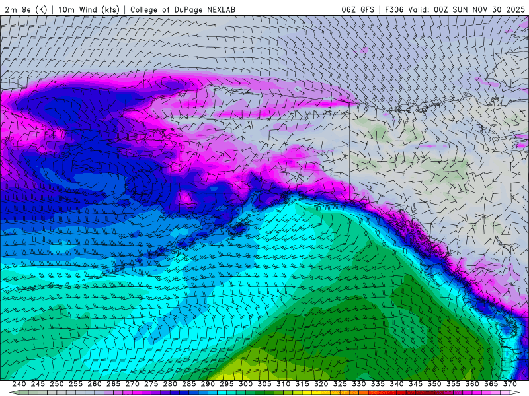Select the 'College of DuPage NEXLAB' text
Viewport: 529px width, 396px height.
point(183,9)
